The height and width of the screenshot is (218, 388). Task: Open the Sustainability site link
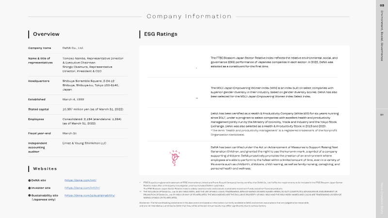[90, 196]
